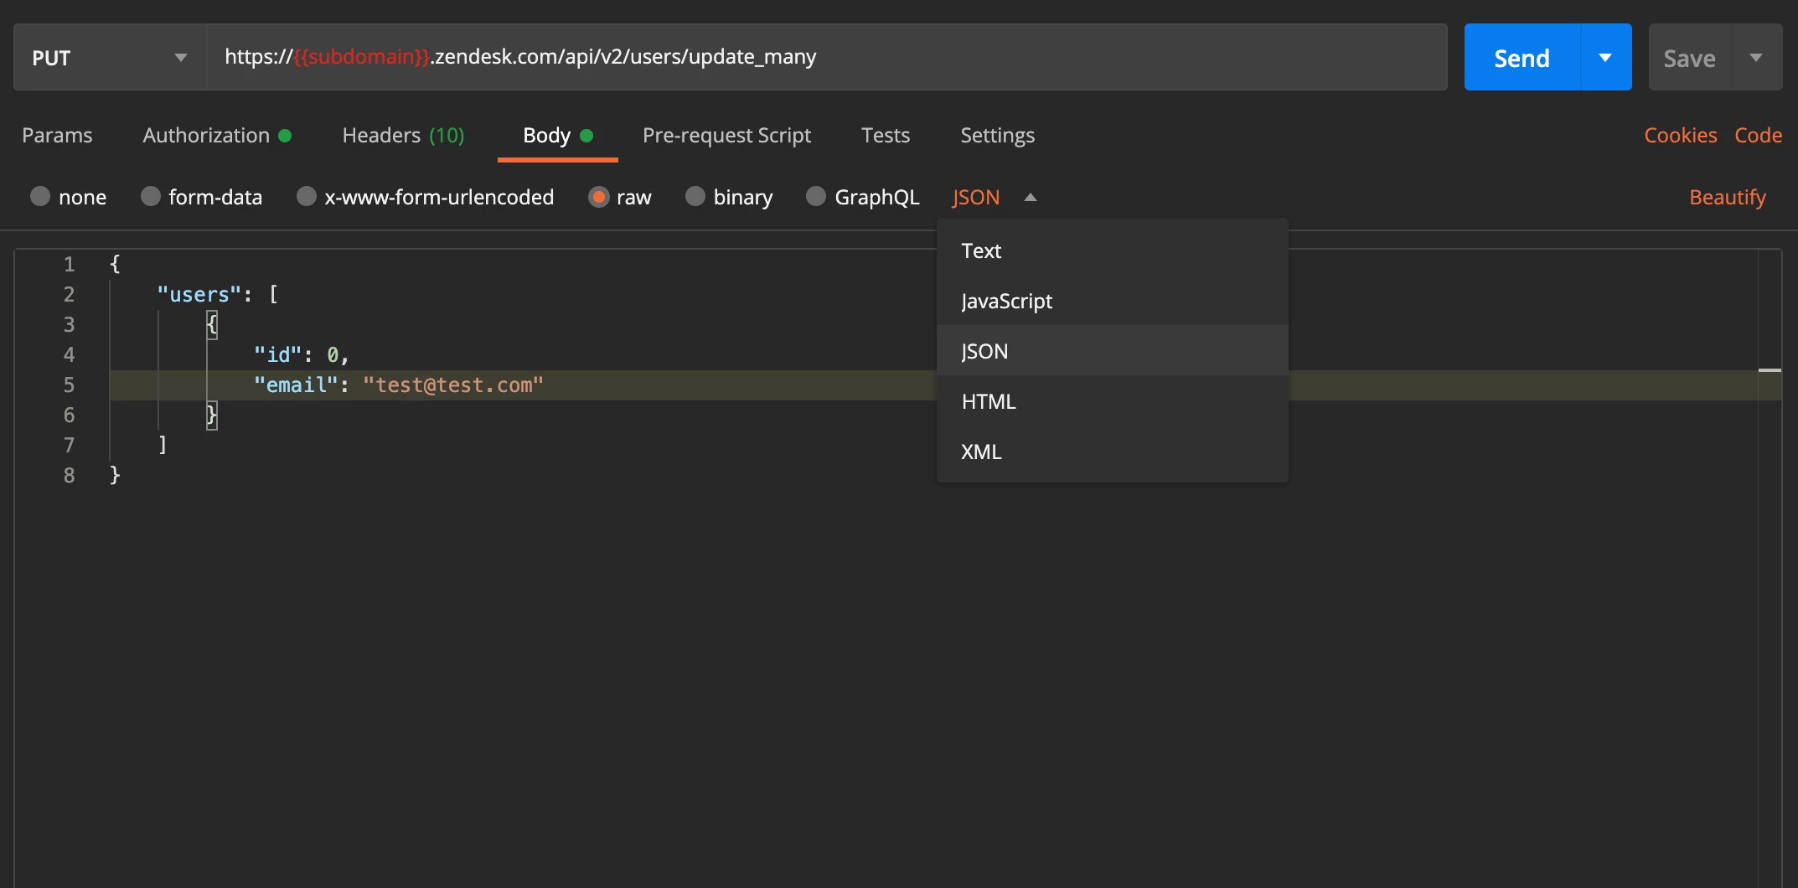Select the binary radio button

(695, 196)
